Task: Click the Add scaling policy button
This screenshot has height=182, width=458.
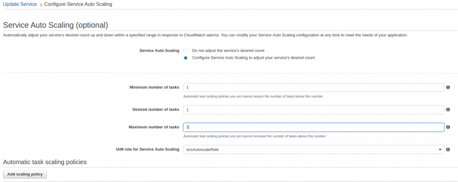Action: (x=25, y=174)
